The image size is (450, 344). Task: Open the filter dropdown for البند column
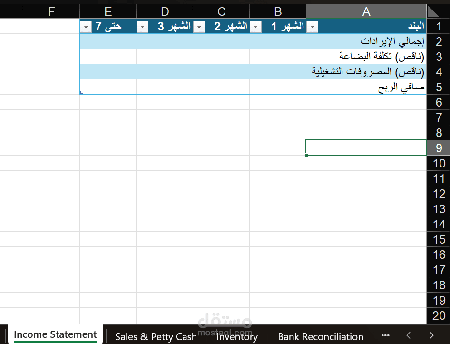coord(312,27)
